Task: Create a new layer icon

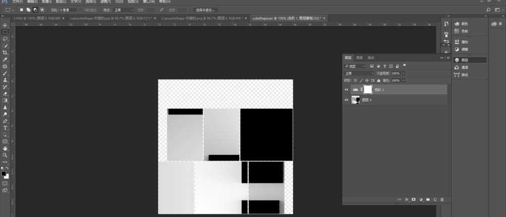Action: [x=435, y=200]
